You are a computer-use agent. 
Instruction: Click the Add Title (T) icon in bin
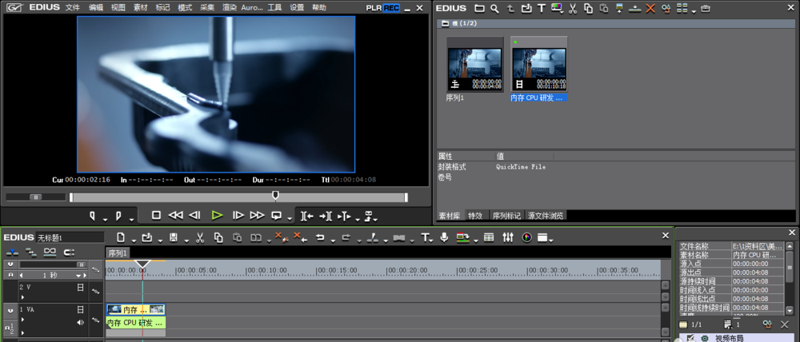pos(542,8)
